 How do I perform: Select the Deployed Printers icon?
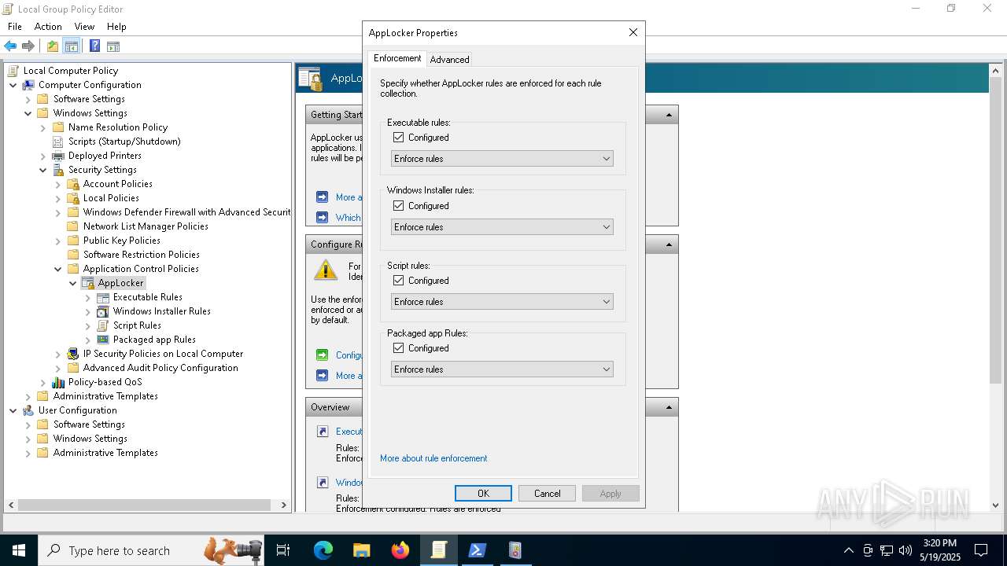57,156
